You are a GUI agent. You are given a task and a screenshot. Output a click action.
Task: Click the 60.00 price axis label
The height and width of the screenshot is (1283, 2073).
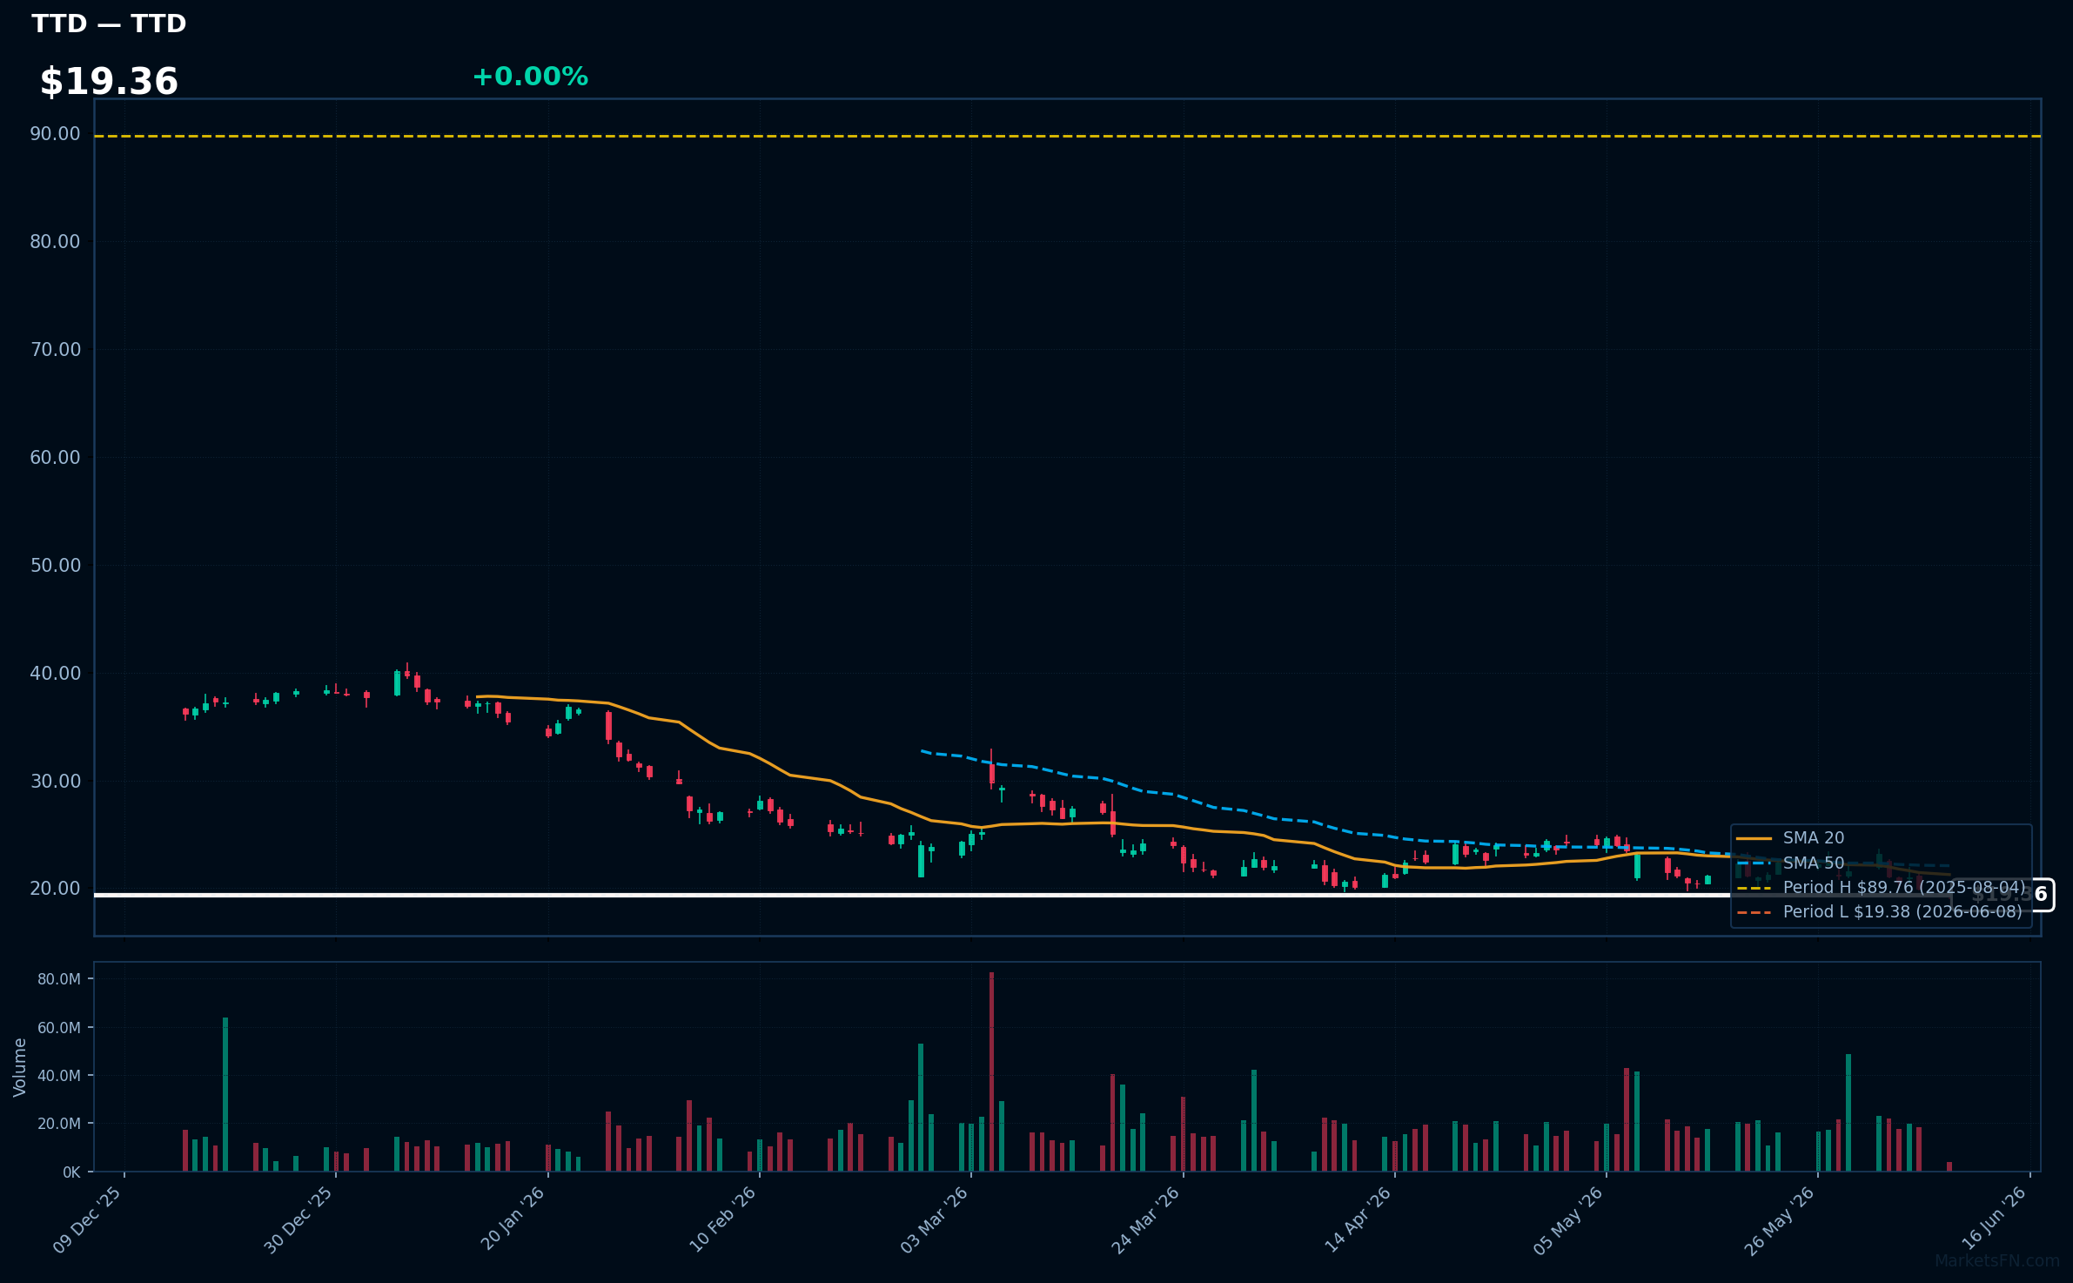(x=55, y=458)
